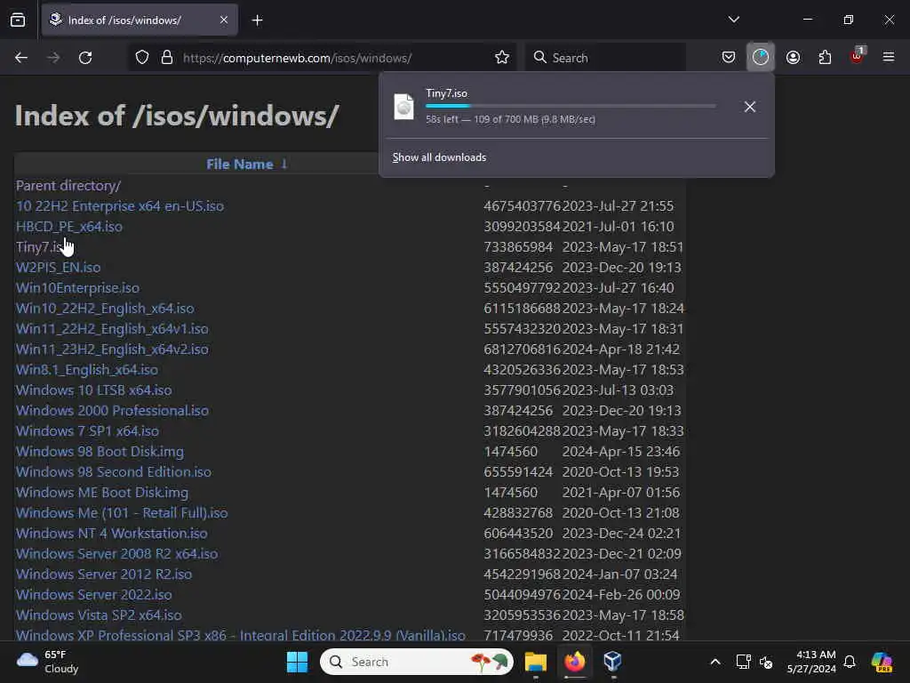Image resolution: width=910 pixels, height=683 pixels.
Task: Reload the current page
Action: 85,58
